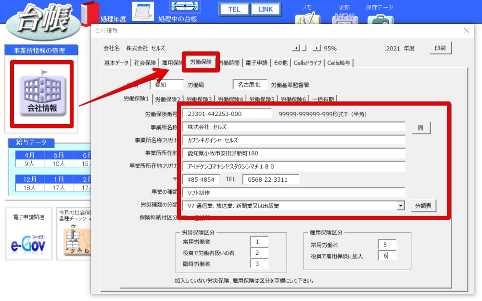Click the 処理中の台帳 arrows icon
The width and height of the screenshot is (482, 301).
pos(185,6)
